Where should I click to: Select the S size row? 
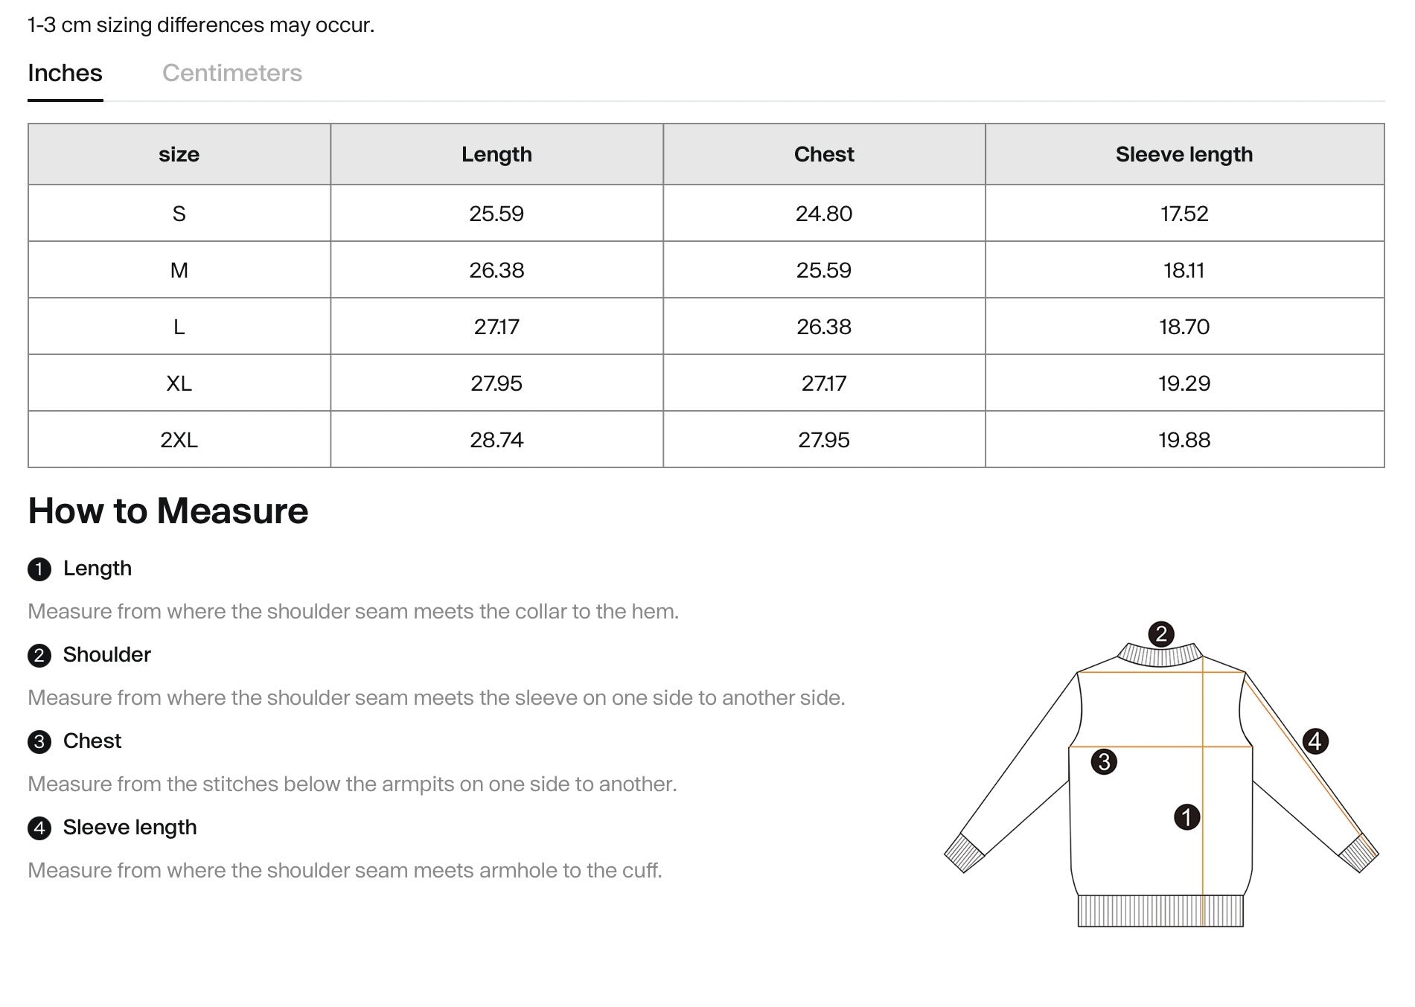tap(179, 214)
